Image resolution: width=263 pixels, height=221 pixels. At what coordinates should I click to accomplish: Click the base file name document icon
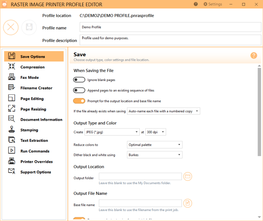click(x=187, y=203)
